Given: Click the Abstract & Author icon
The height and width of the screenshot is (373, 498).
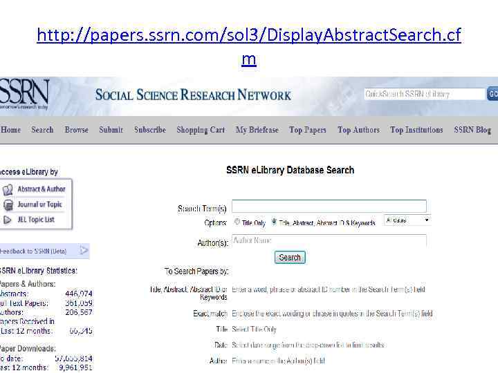Looking at the screenshot, I should 8,190.
